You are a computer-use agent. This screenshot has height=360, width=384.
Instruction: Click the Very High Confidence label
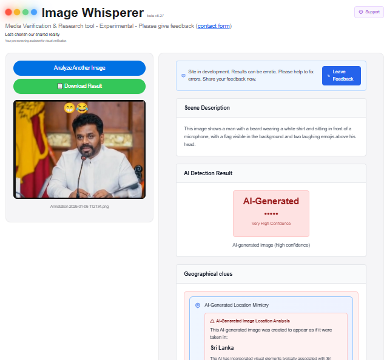click(271, 223)
